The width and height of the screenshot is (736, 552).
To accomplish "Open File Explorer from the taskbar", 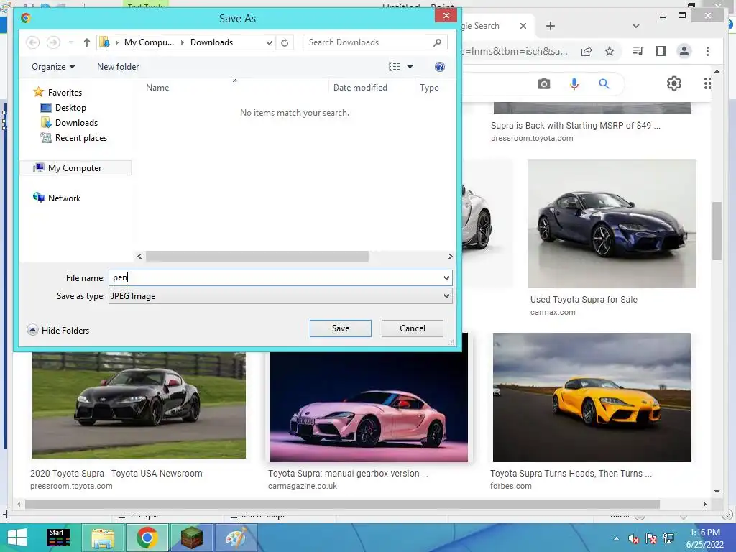I will (103, 538).
